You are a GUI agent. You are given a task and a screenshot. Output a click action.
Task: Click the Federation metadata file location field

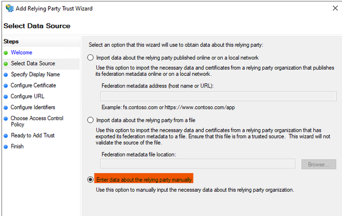tap(197, 164)
